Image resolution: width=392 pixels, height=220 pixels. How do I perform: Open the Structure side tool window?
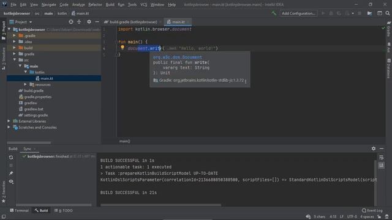pos(4,59)
